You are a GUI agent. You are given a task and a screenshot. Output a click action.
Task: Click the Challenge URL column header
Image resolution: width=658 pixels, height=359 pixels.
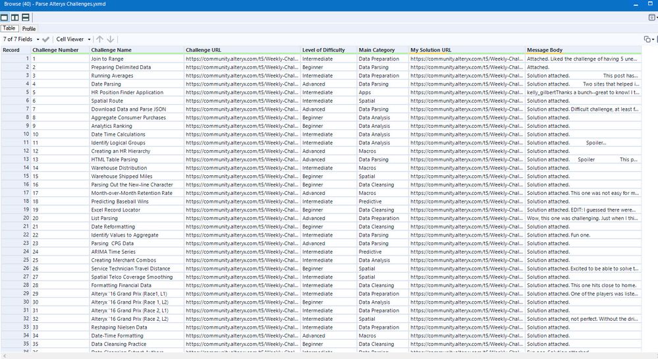pos(242,50)
